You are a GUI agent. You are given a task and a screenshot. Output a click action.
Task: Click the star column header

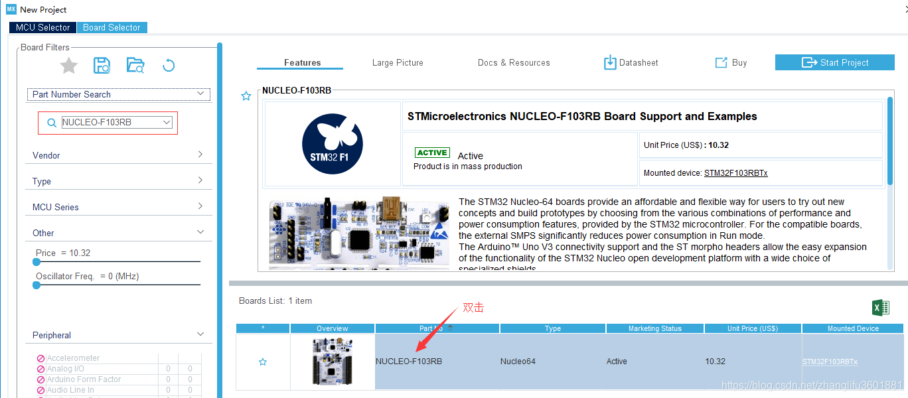coord(263,328)
